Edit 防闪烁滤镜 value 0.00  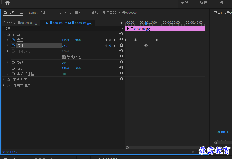click(x=65, y=74)
